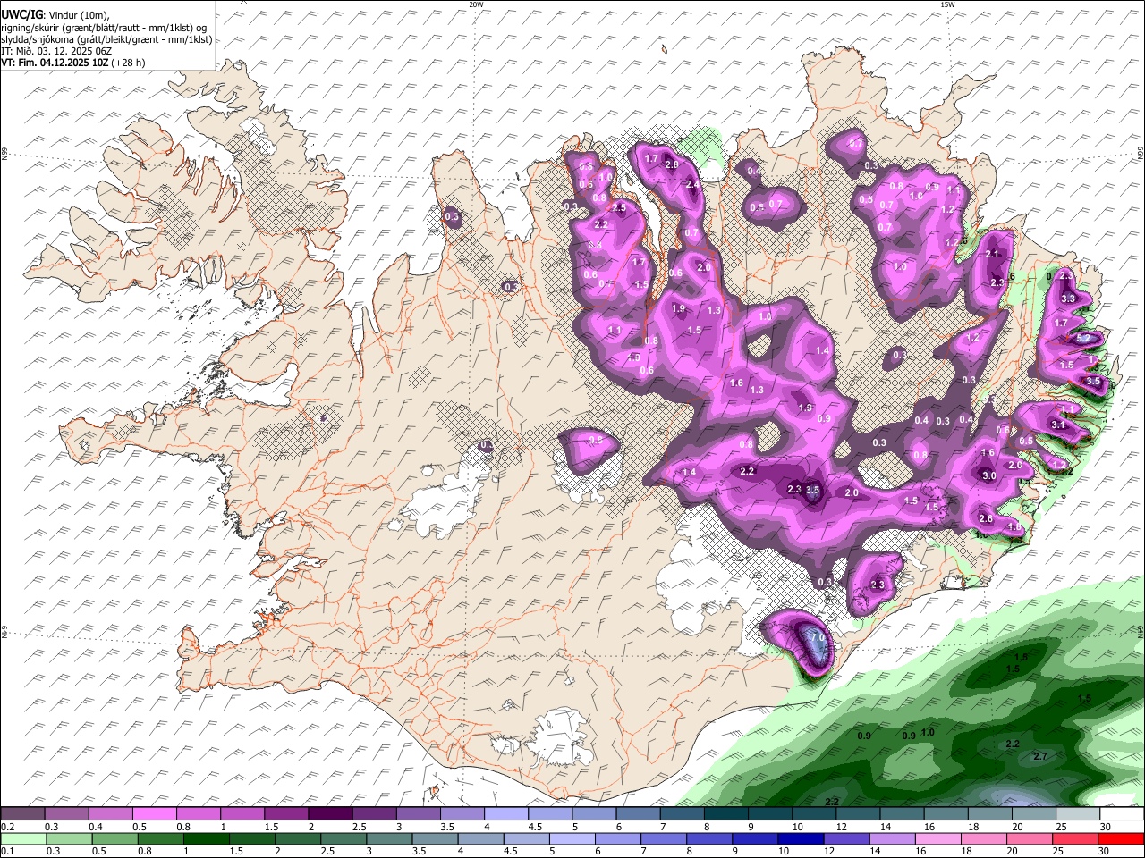Click the '0.1' label in the rain legend
This screenshot has height=858, width=1145.
8,851
